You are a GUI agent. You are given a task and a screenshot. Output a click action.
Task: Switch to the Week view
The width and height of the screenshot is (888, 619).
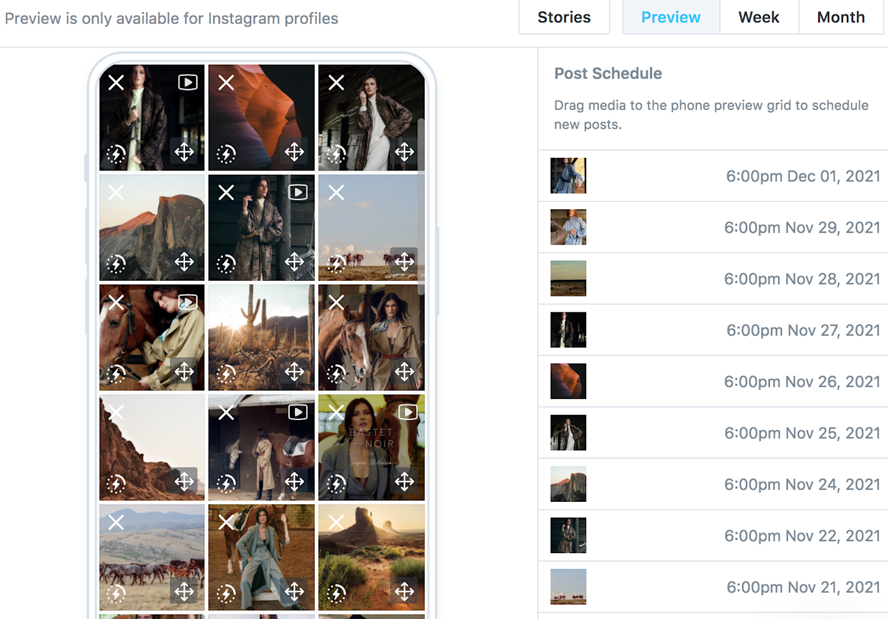tap(759, 17)
